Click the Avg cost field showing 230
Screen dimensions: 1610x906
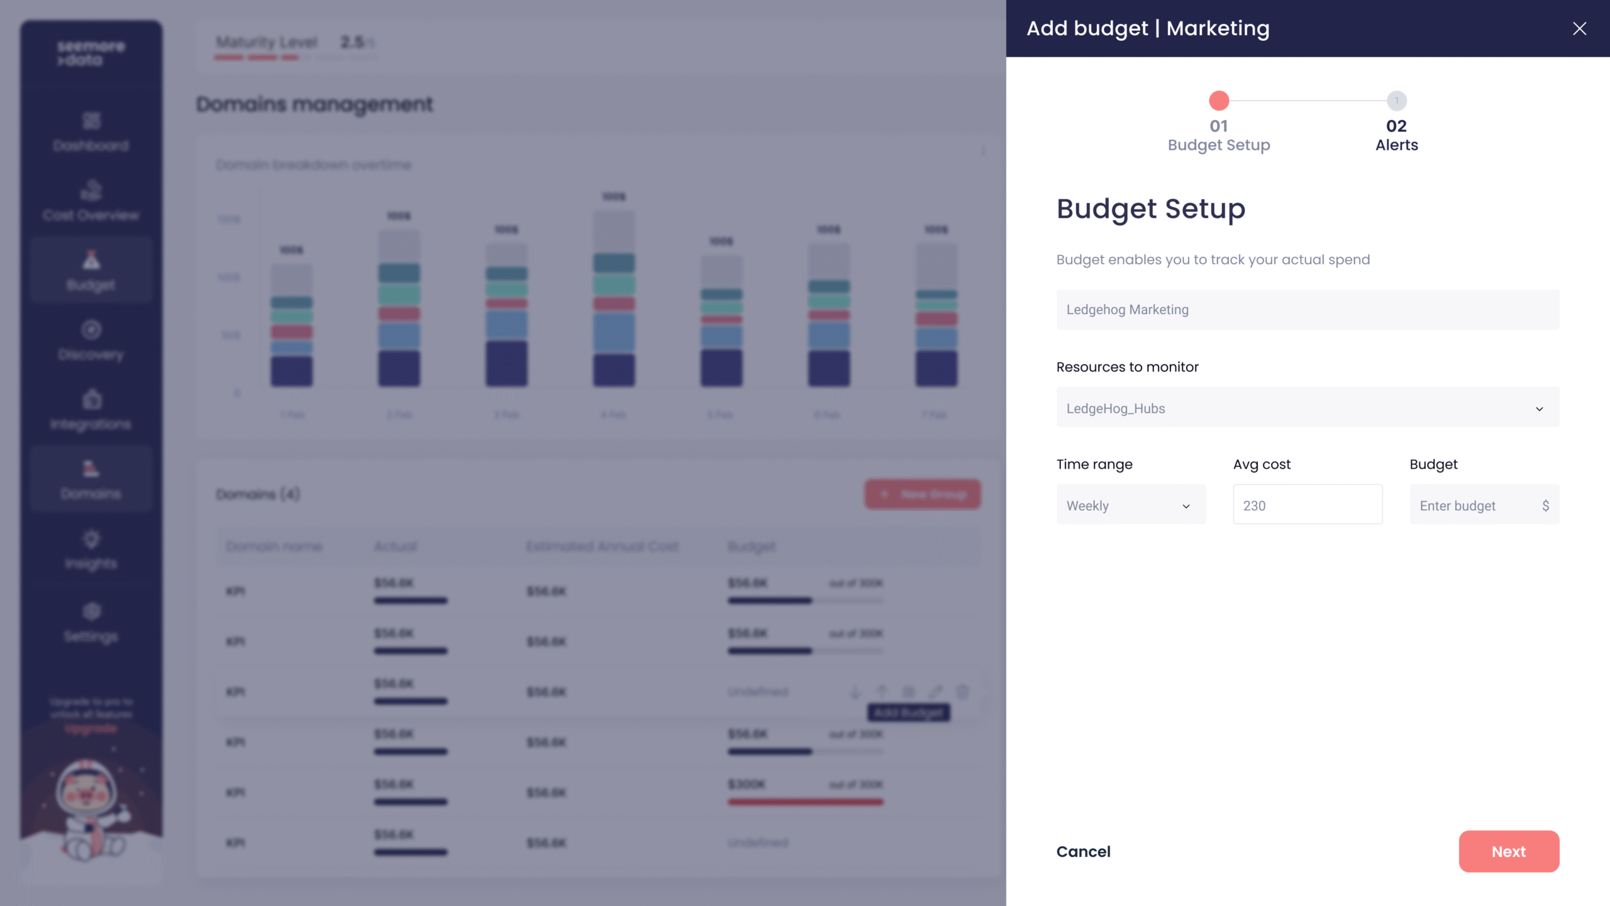pos(1307,505)
